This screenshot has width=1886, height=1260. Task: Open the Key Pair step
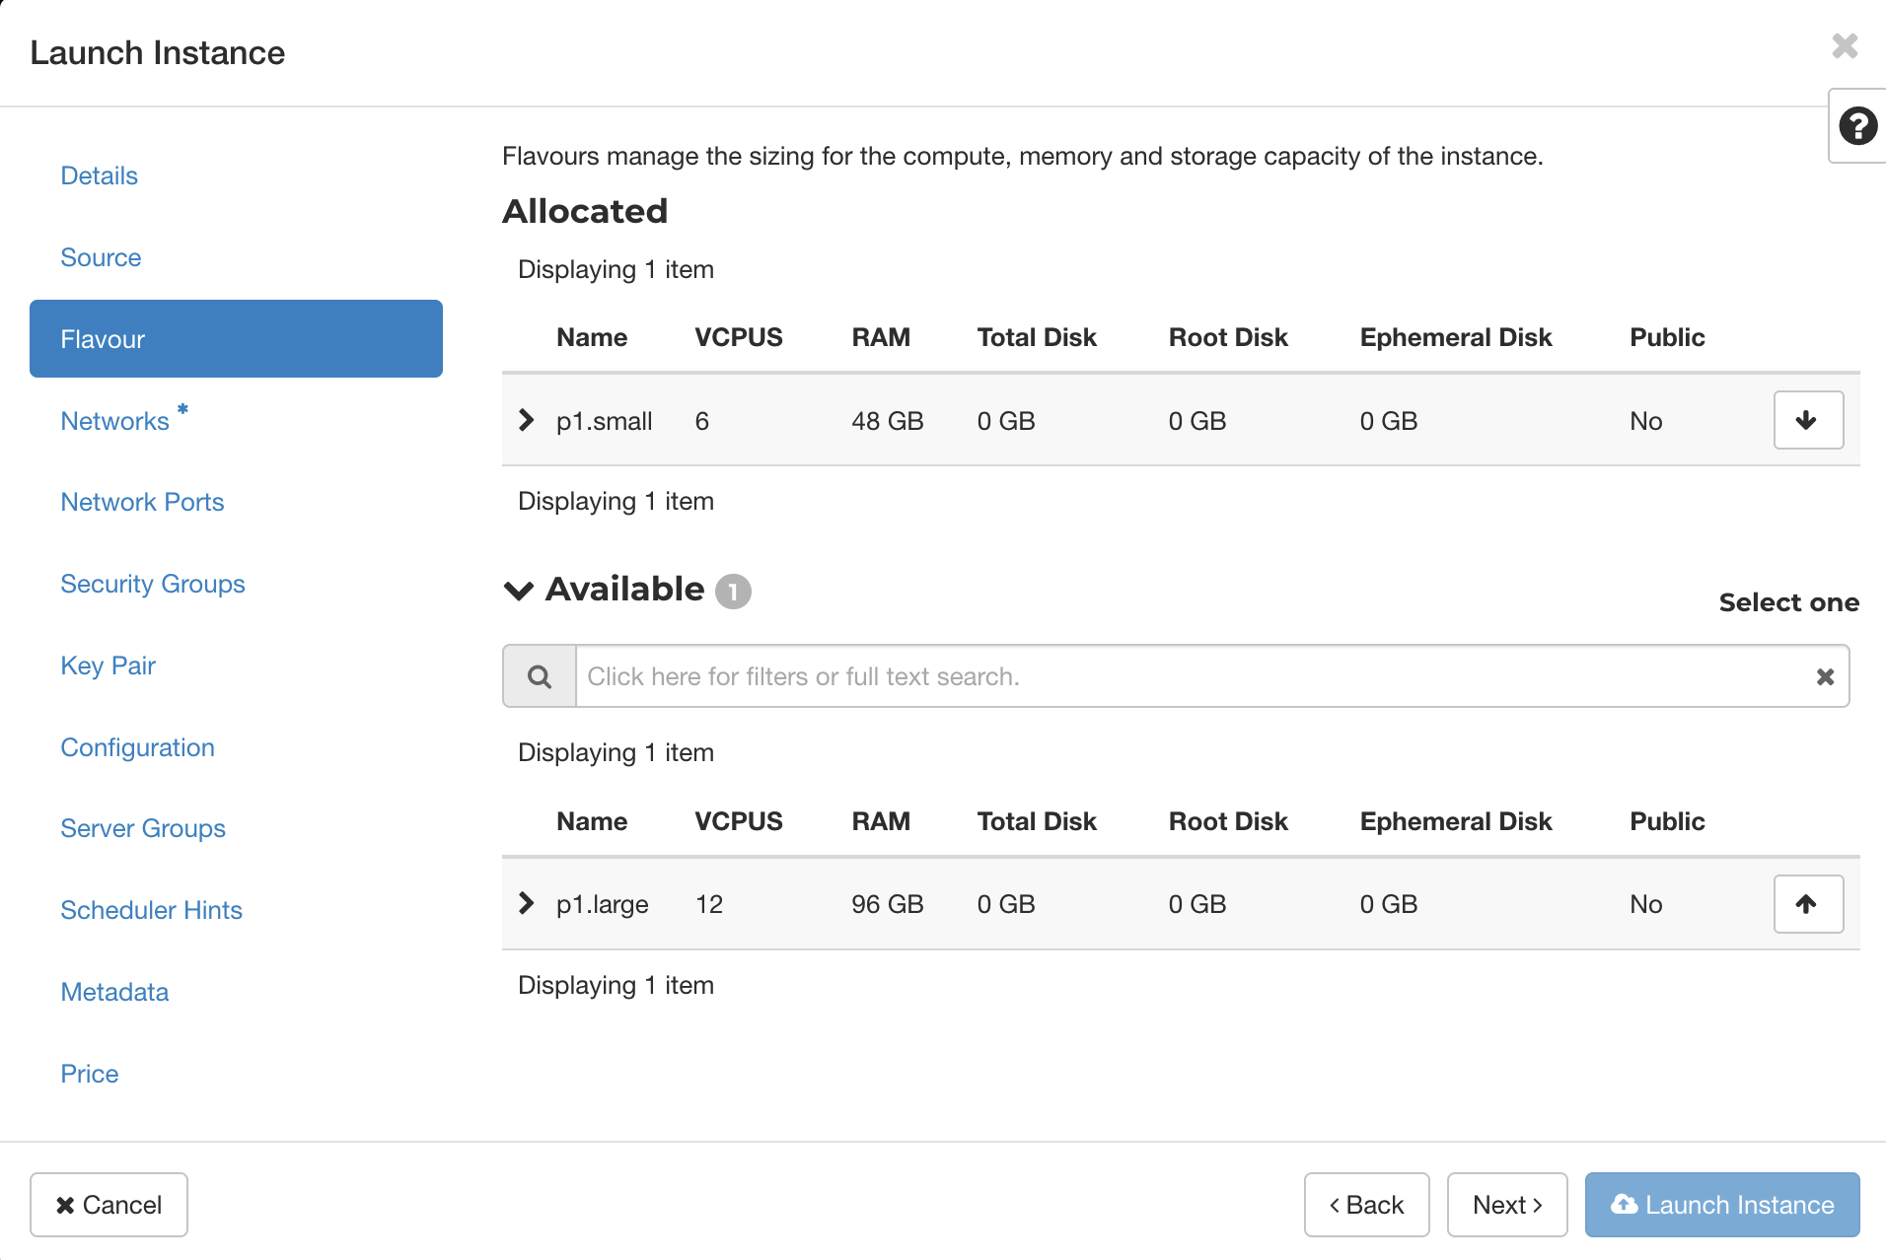click(109, 665)
